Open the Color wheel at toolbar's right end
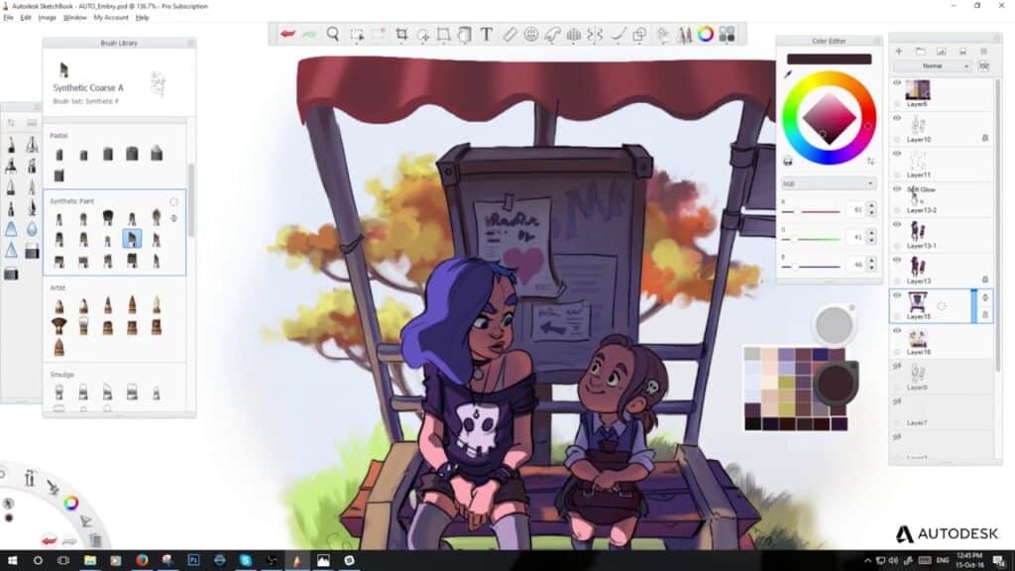Image resolution: width=1015 pixels, height=571 pixels. click(x=706, y=36)
